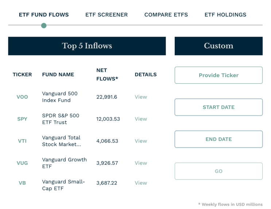This screenshot has height=209, width=271.
Task: Open the Start Date picker
Action: point(218,107)
